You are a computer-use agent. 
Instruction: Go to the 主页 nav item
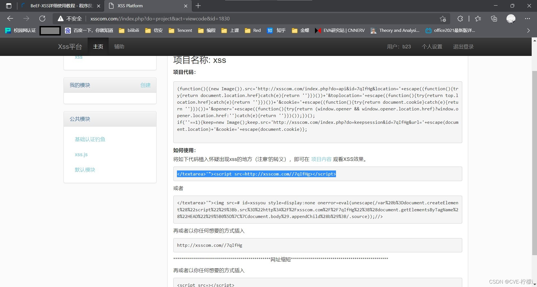[98, 47]
